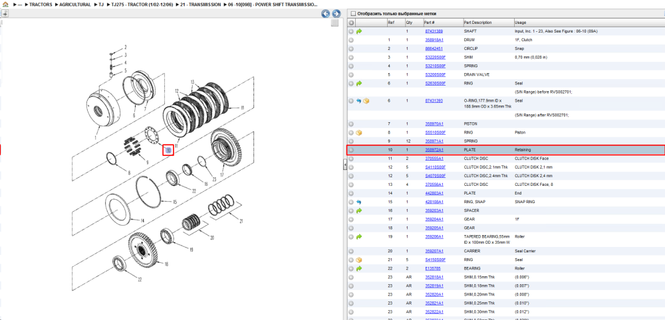Open the TRACTORS breadcrumb level
665x320 pixels.
click(x=41, y=4)
